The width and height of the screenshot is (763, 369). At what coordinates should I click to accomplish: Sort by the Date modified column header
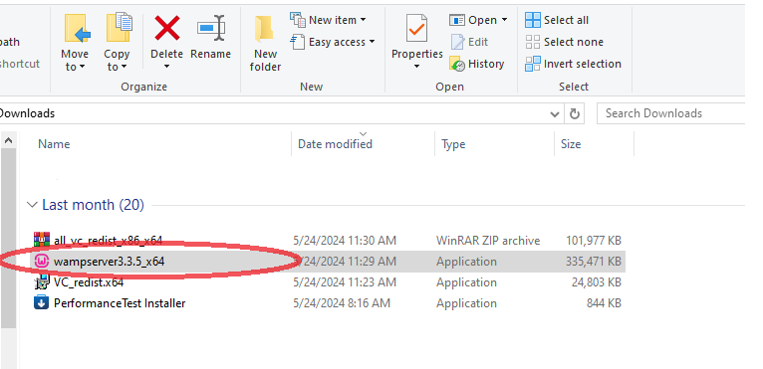(x=335, y=144)
